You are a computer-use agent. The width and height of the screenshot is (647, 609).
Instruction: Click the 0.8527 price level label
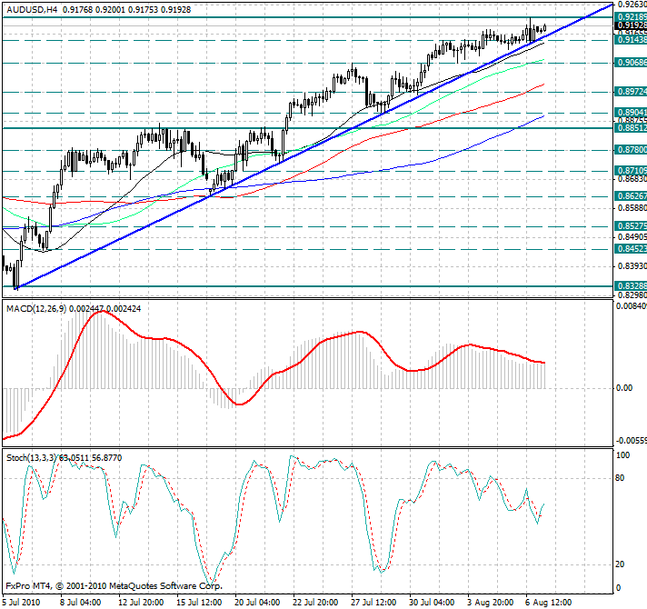click(631, 226)
